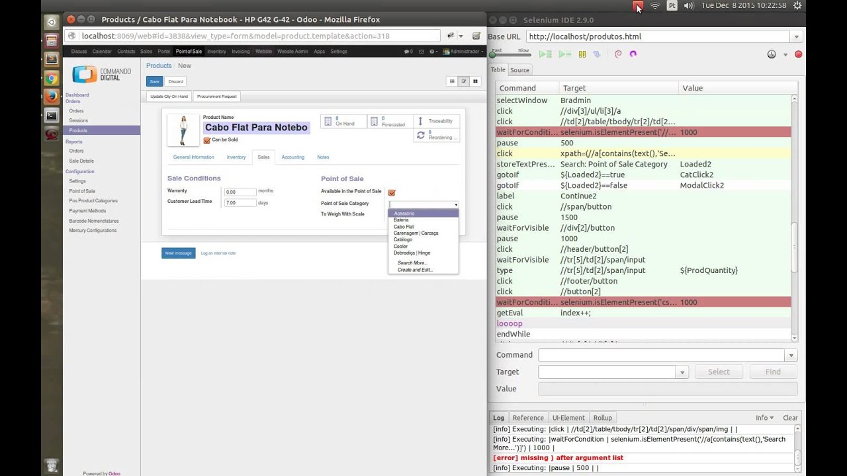Screen dimensions: 847x476
Task: Open the Forecasted stat button
Action: 390,122
